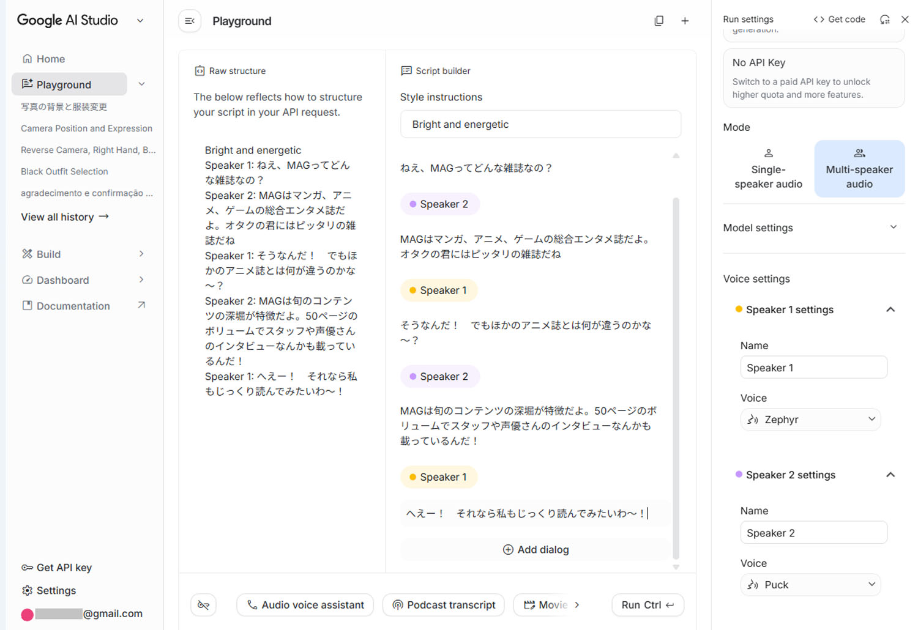Screen dimensions: 918x630
Task: Open the Puck voice dropdown for Speaker 2
Action: (810, 584)
